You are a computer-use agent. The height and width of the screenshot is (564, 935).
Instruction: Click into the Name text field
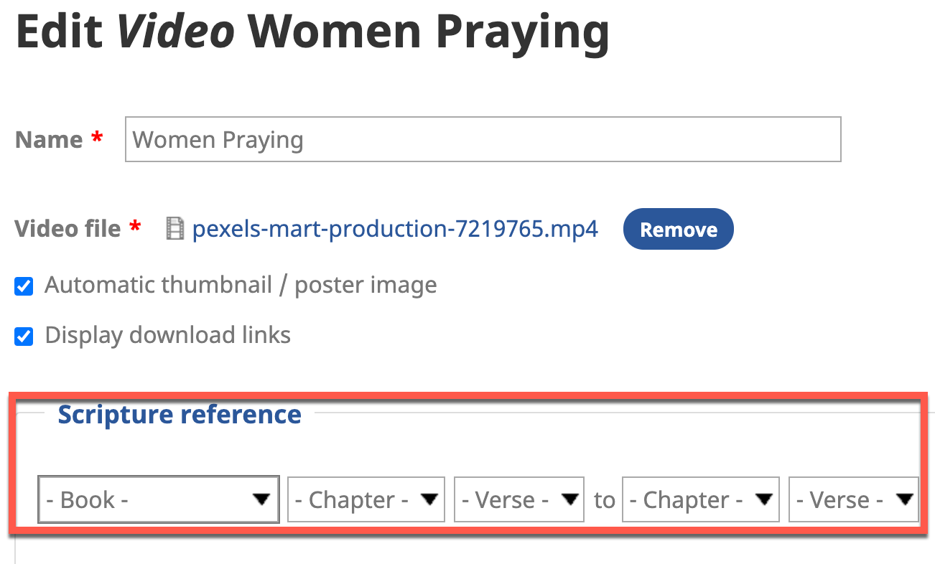[483, 139]
